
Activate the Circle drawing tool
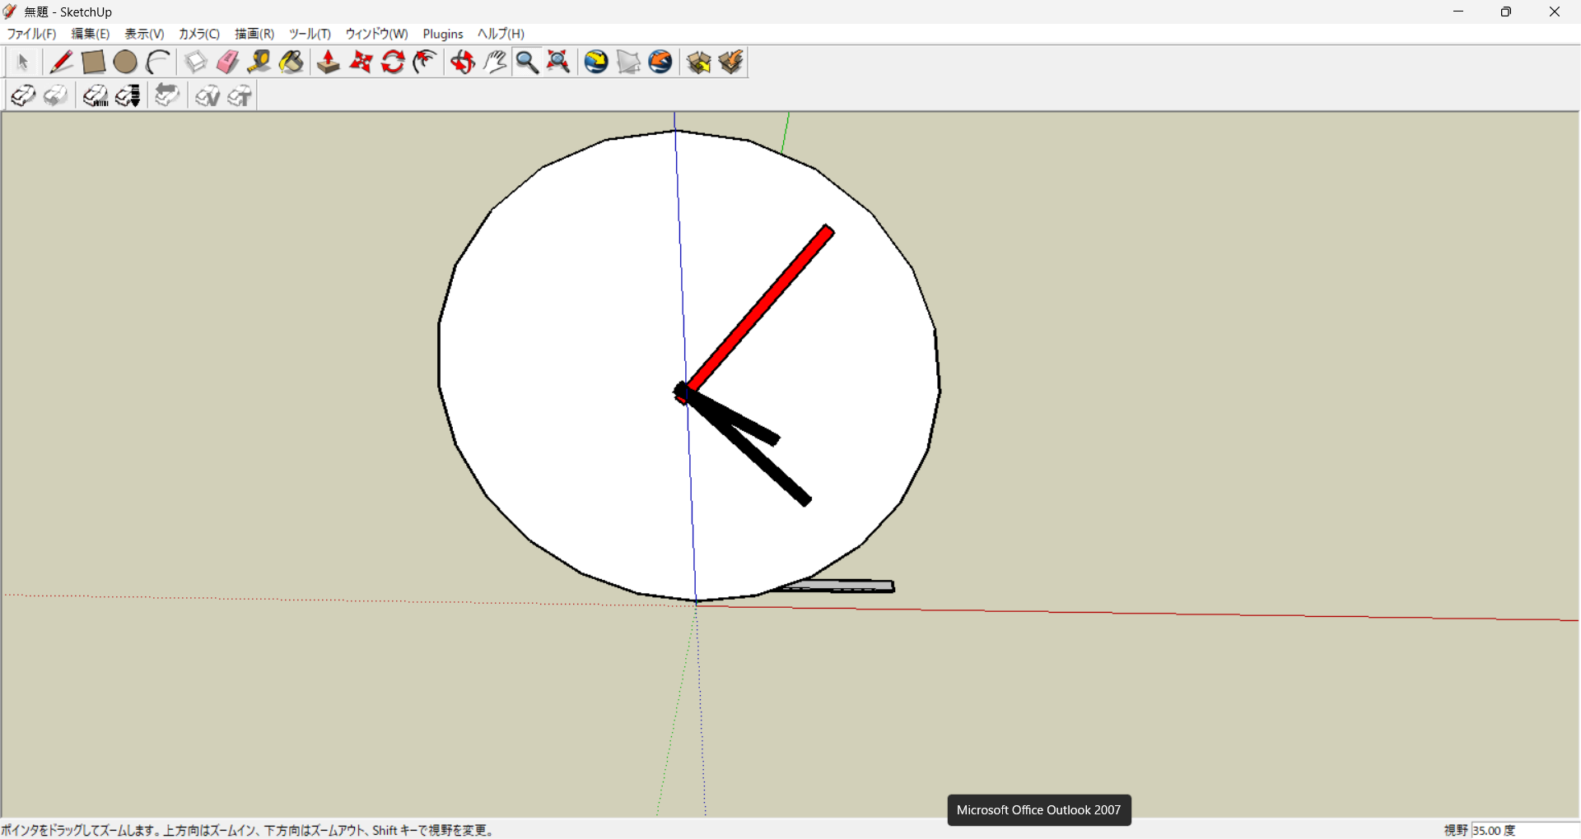(x=125, y=63)
